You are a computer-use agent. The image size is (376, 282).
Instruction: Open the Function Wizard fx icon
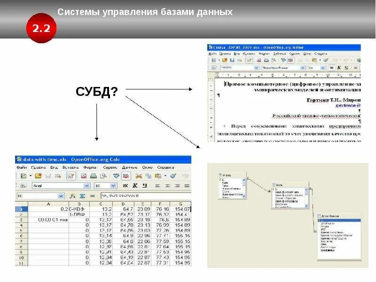click(x=72, y=196)
